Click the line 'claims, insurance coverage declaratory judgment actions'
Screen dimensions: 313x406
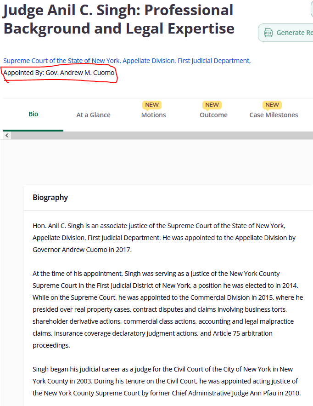pos(152,333)
